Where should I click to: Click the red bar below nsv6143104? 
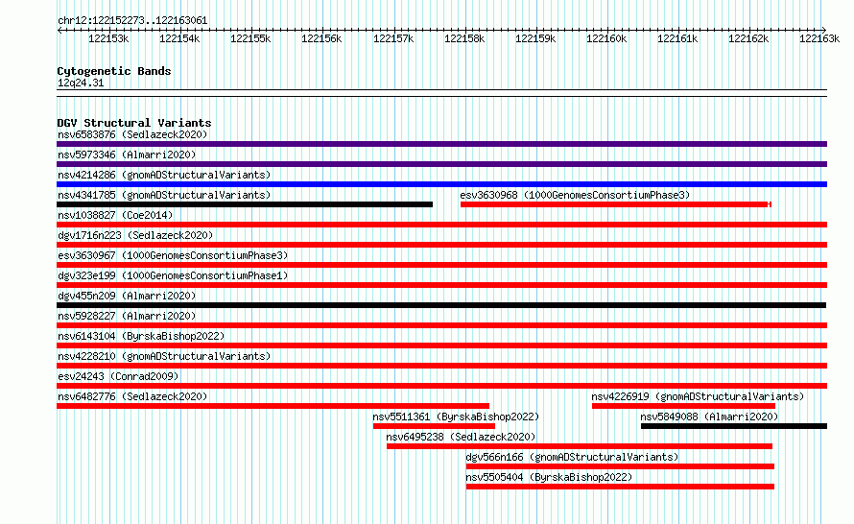[x=441, y=345]
